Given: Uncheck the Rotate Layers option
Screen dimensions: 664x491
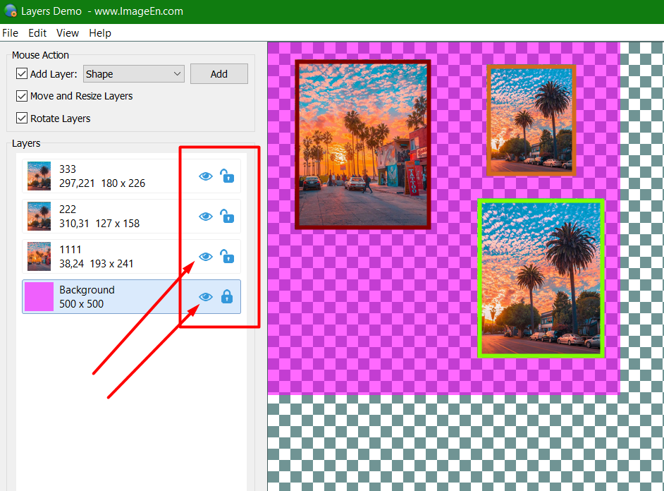Looking at the screenshot, I should 22,118.
